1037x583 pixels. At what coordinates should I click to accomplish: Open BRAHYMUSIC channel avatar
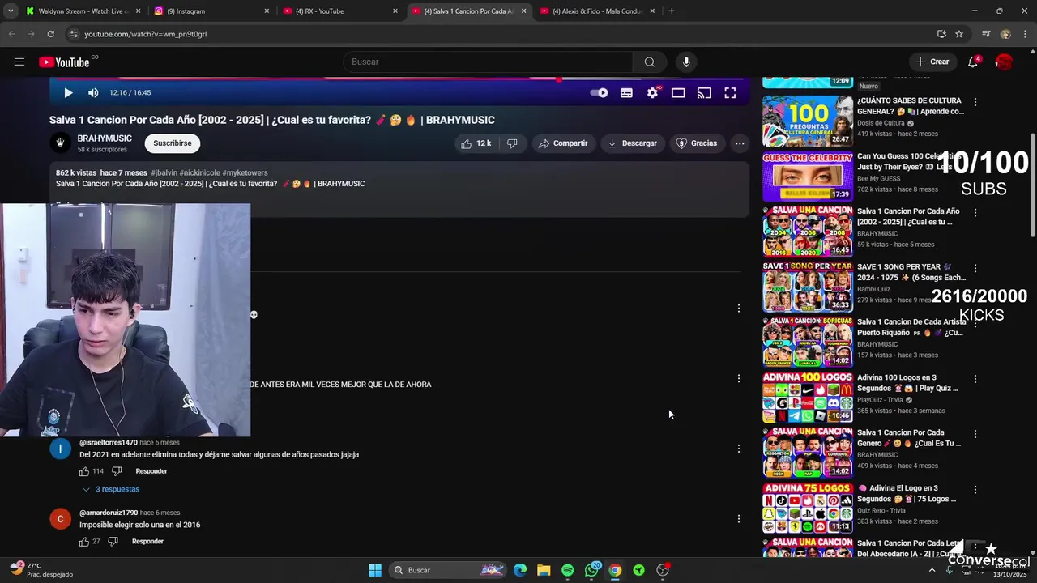60,143
